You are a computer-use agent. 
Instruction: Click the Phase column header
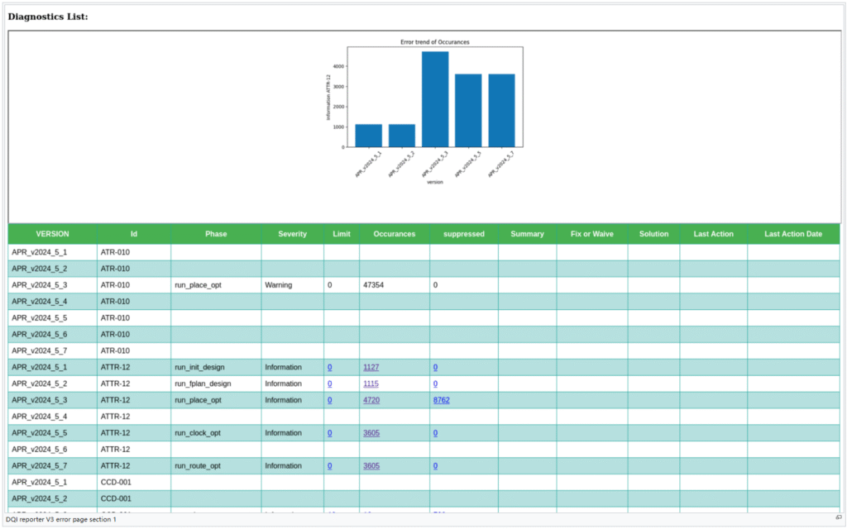[x=216, y=234]
